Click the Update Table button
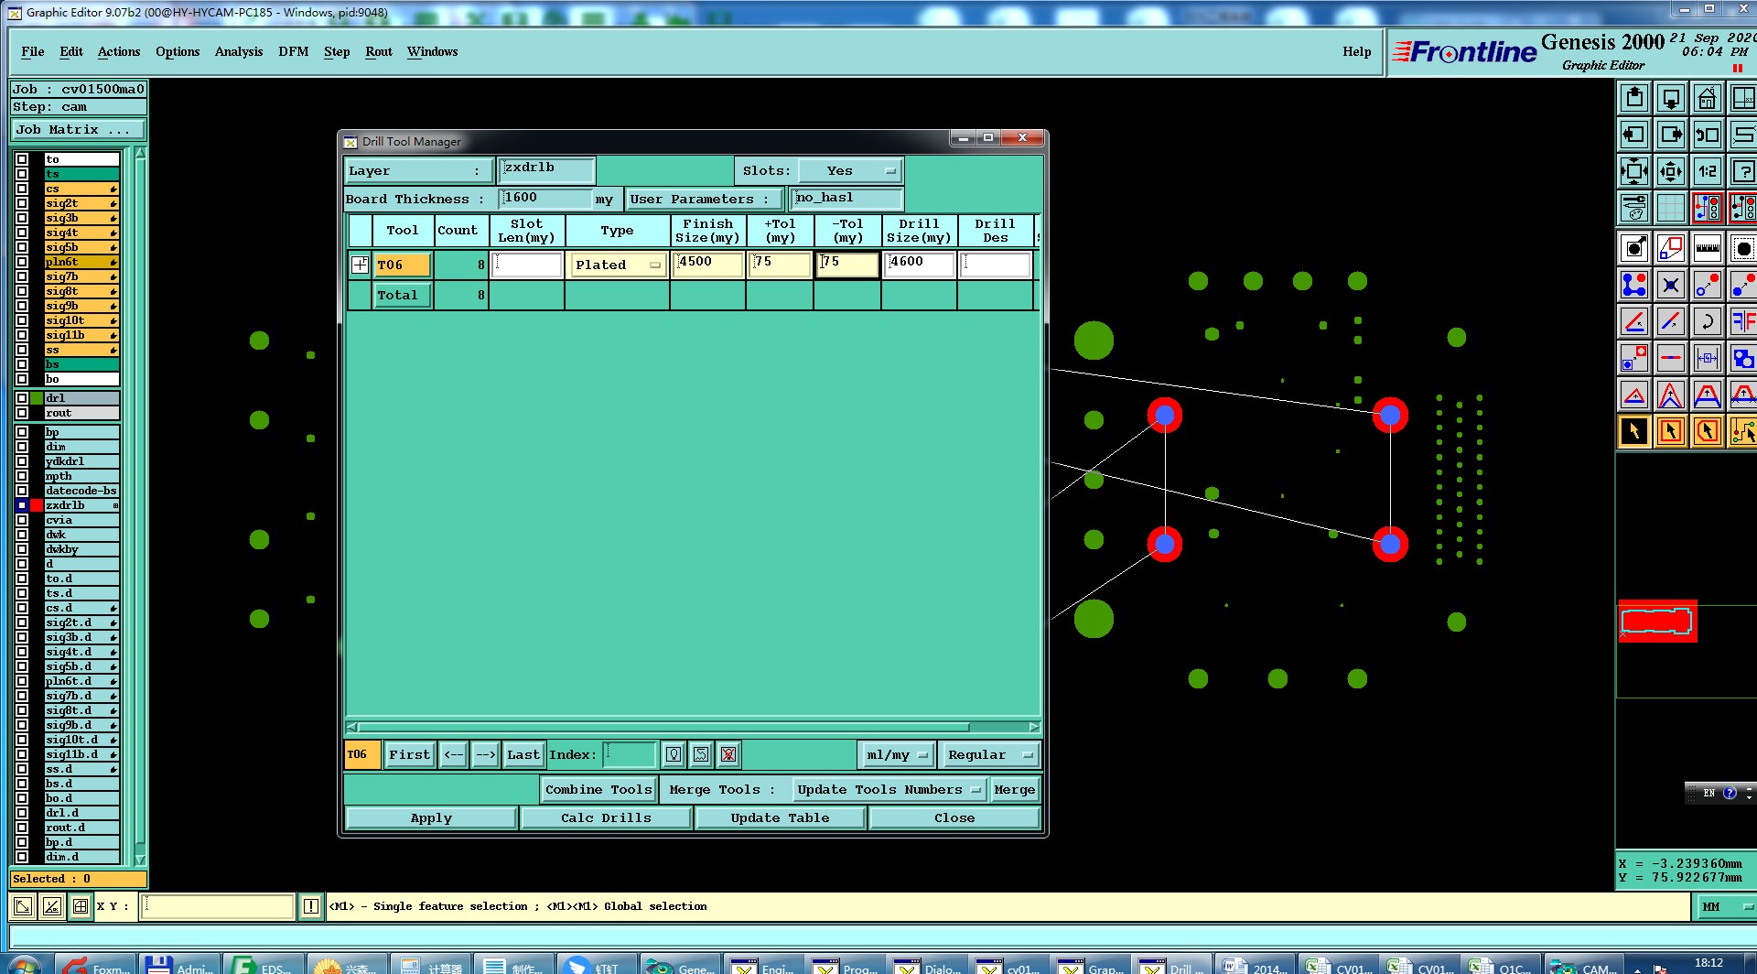This screenshot has height=974, width=1757. (781, 817)
